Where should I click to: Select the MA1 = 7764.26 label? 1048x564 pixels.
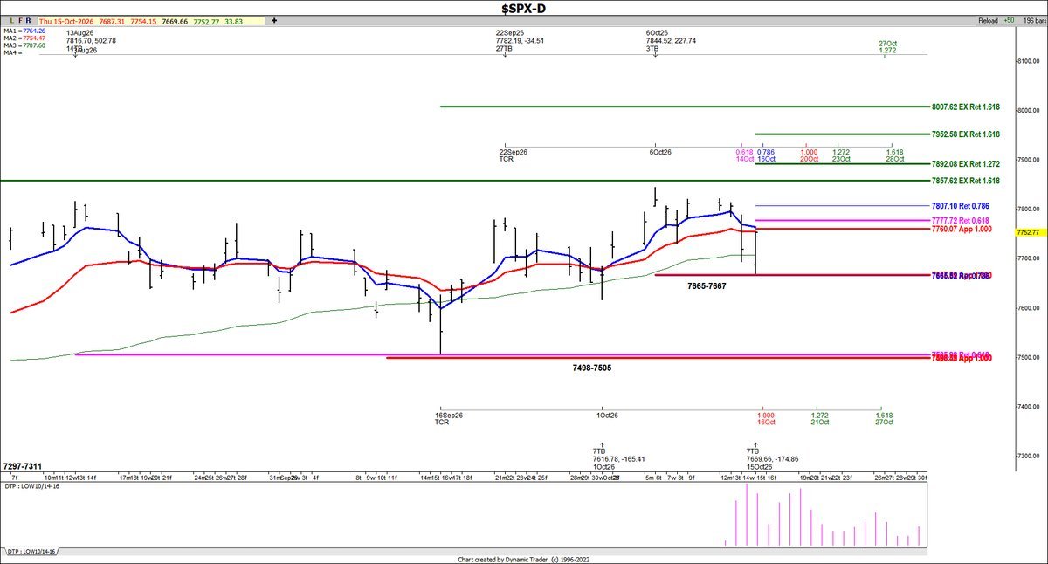(24, 31)
